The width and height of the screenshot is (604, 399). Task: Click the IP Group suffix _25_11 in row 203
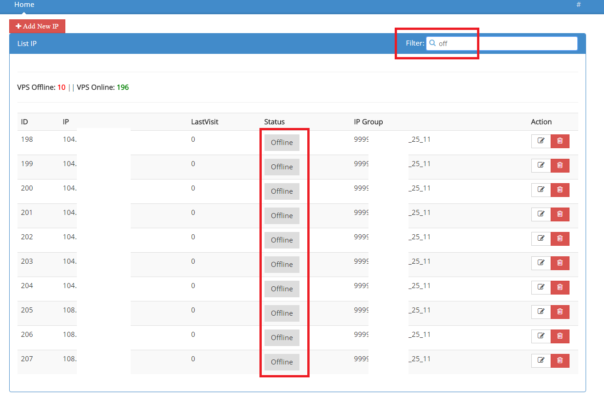click(x=420, y=261)
